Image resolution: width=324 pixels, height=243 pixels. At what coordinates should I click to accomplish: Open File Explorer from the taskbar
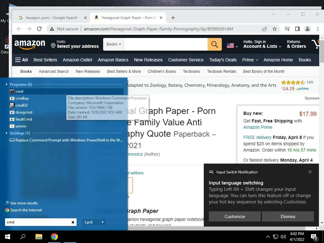coord(39,237)
